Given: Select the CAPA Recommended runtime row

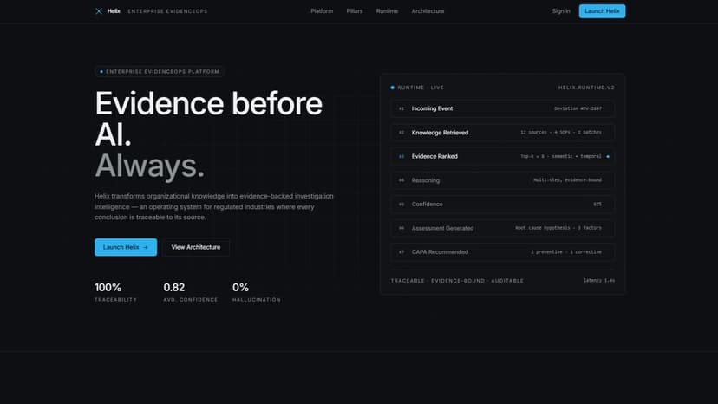Looking at the screenshot, I should (502, 252).
